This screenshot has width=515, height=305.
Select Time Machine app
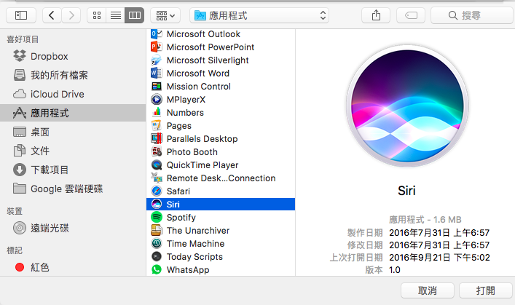pyautogui.click(x=221, y=244)
